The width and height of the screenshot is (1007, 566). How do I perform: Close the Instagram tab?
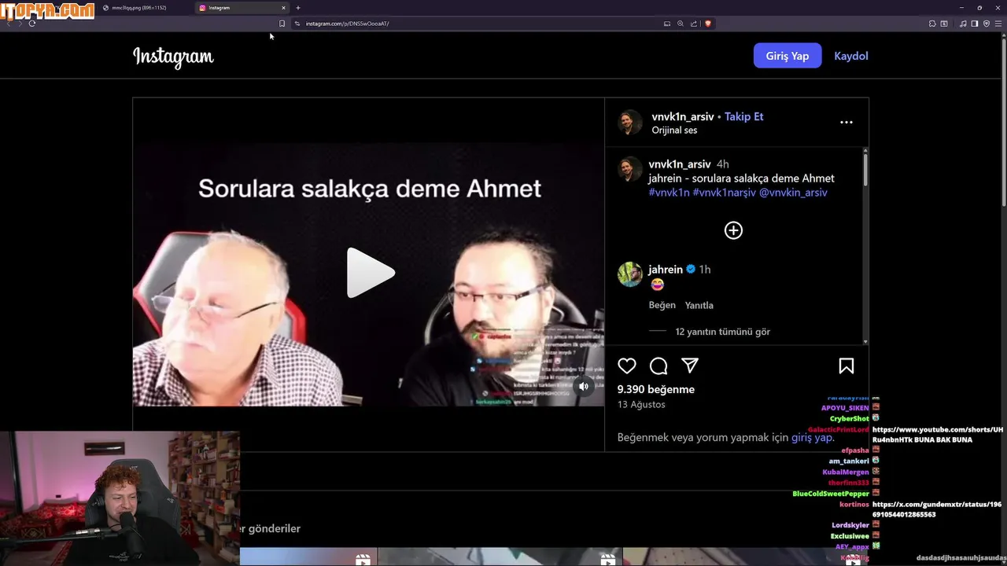click(x=283, y=8)
